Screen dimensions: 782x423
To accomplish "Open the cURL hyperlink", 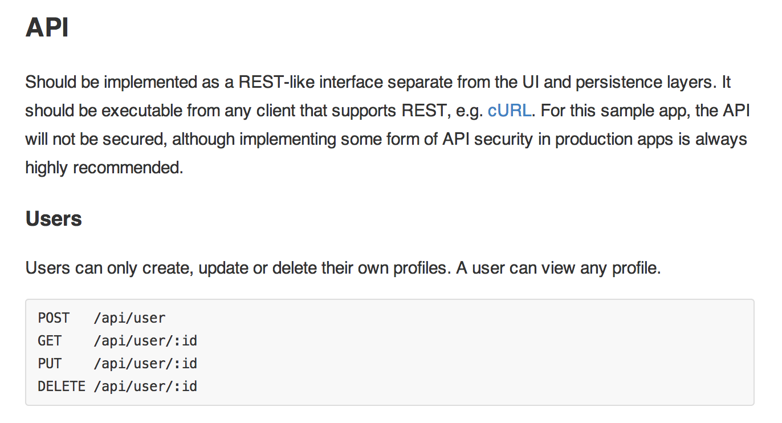I will tap(510, 111).
